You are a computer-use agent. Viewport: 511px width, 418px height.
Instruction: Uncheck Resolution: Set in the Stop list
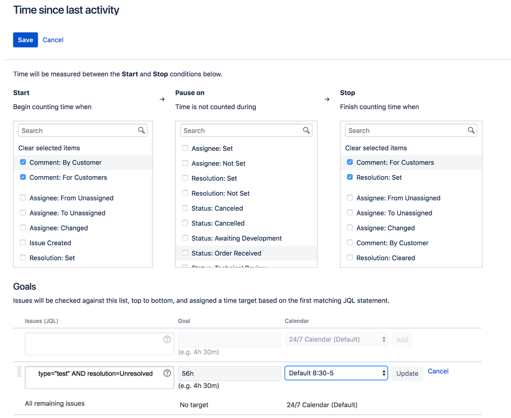350,177
